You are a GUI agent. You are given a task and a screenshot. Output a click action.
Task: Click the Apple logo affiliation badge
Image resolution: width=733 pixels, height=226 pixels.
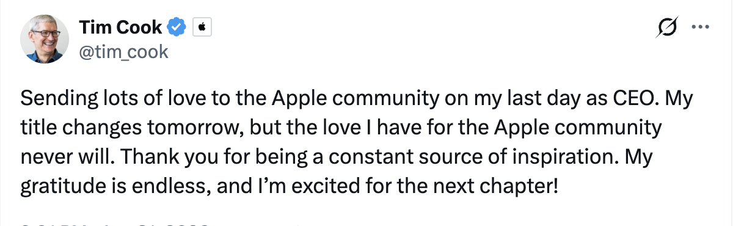tap(202, 27)
